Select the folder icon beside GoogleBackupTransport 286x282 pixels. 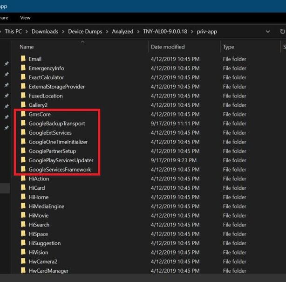(x=23, y=124)
